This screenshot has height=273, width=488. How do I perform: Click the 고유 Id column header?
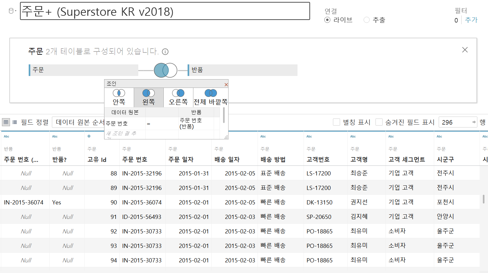97,159
